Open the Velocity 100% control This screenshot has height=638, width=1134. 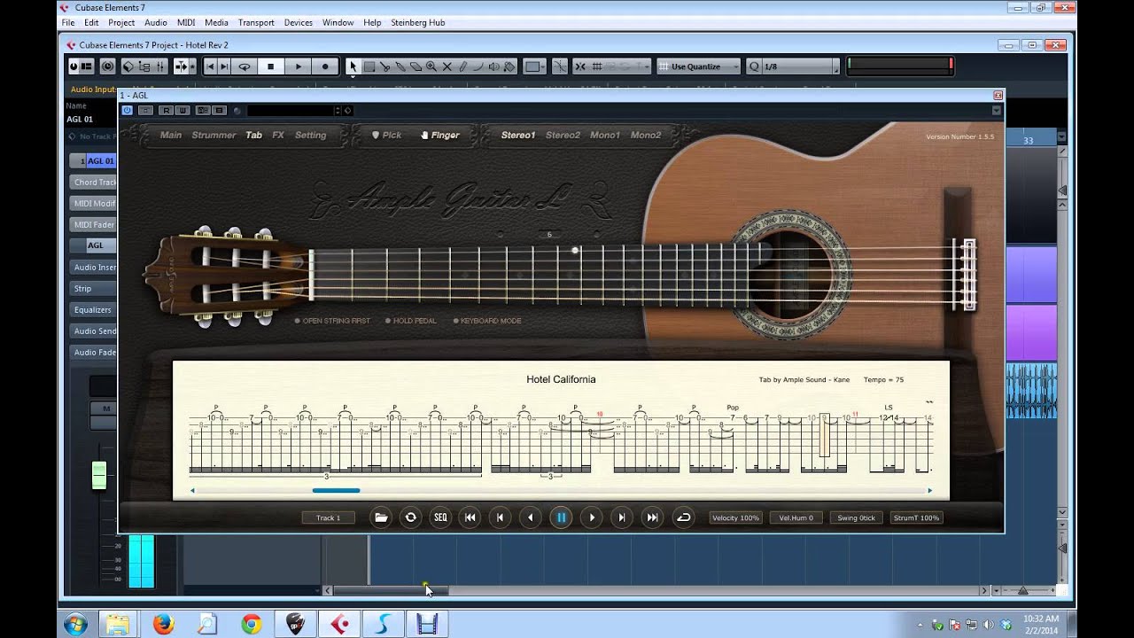pyautogui.click(x=735, y=517)
